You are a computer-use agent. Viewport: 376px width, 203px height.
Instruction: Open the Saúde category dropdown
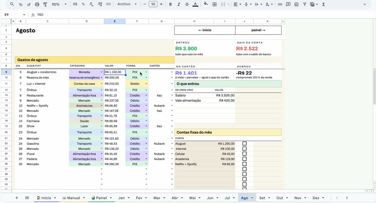tap(102, 121)
